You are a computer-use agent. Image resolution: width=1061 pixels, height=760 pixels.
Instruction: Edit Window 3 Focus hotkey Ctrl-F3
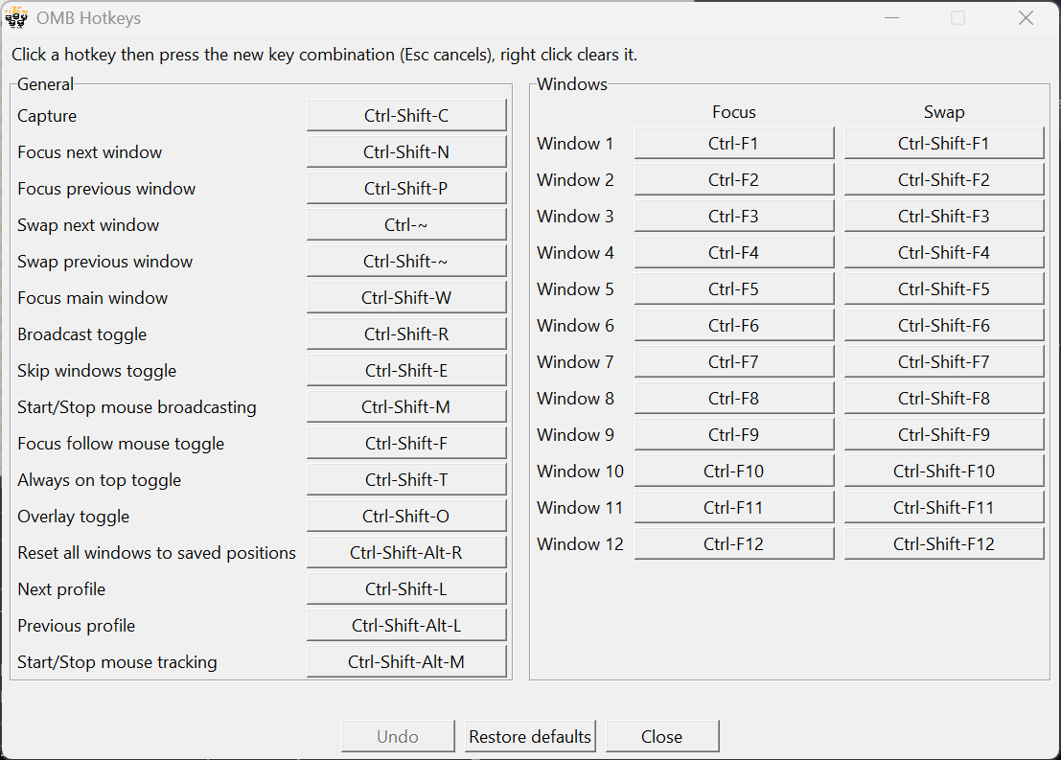point(734,217)
